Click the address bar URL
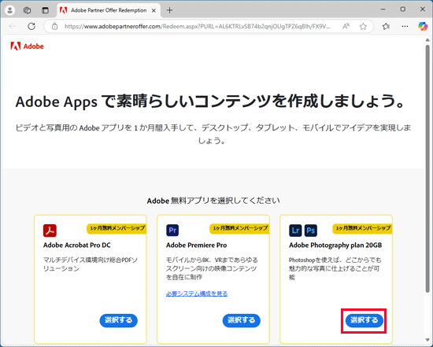The height and width of the screenshot is (347, 433). click(x=197, y=27)
